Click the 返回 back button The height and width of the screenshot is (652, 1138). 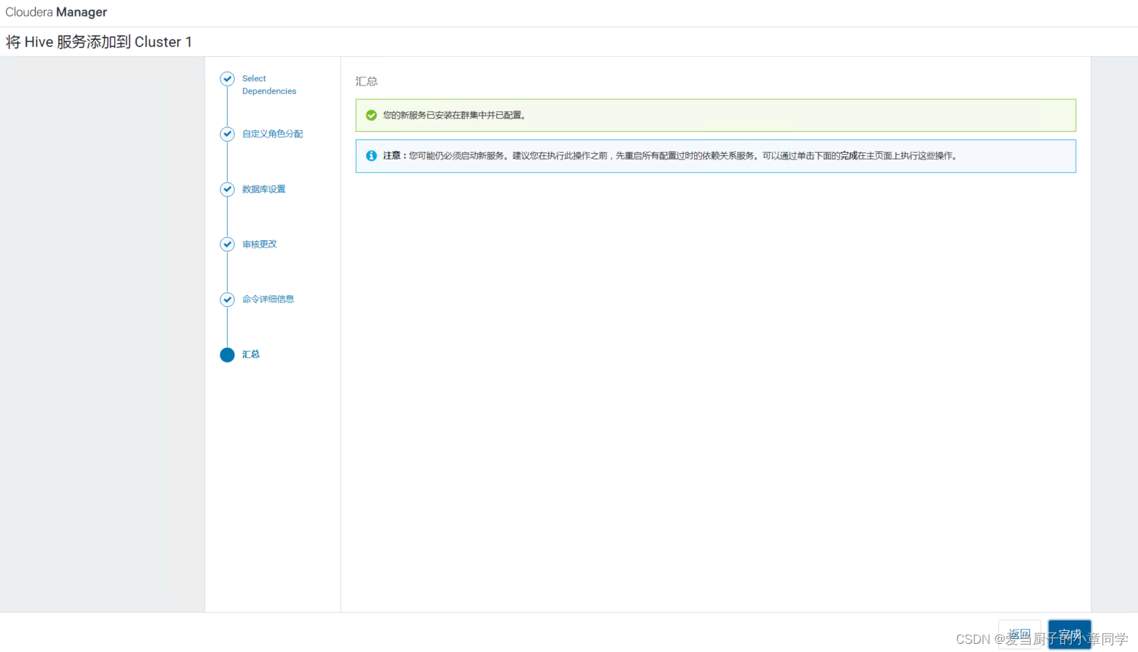[x=1020, y=634]
